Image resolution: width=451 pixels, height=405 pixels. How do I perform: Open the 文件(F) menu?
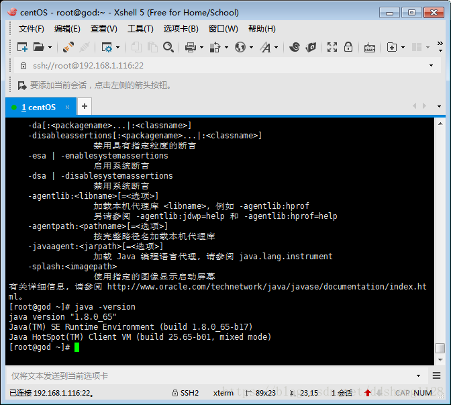[x=32, y=29]
